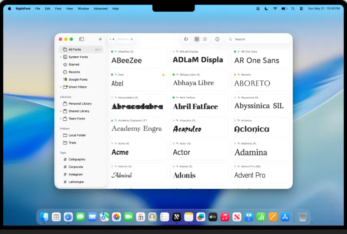This screenshot has height=234, width=347.
Task: Select the Actor font card
Action: [x=199, y=150]
